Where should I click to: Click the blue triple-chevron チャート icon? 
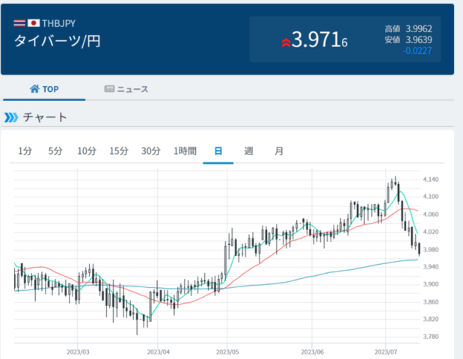click(x=11, y=117)
